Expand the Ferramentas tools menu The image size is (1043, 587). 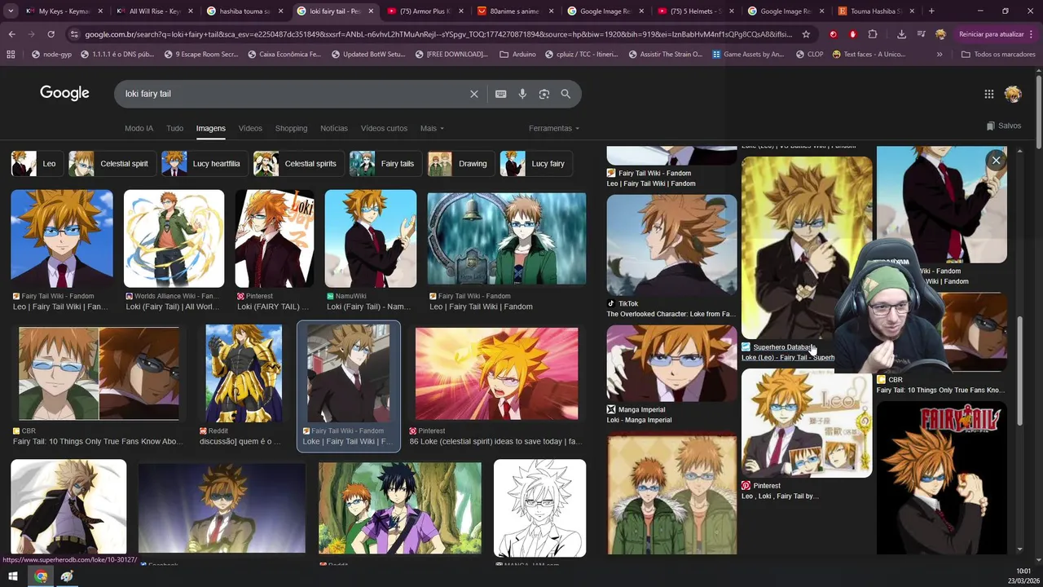[554, 128]
